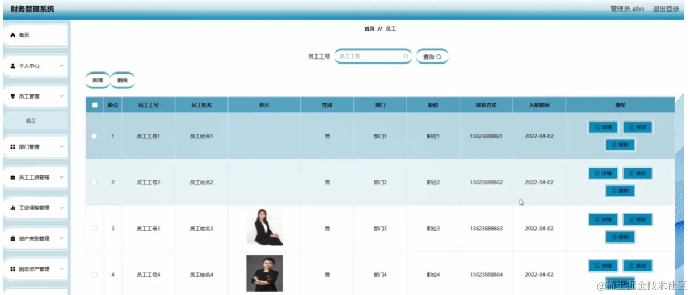The height and width of the screenshot is (295, 691).
Task: Click the grid icon for 固定资产管理
Action: 12,269
